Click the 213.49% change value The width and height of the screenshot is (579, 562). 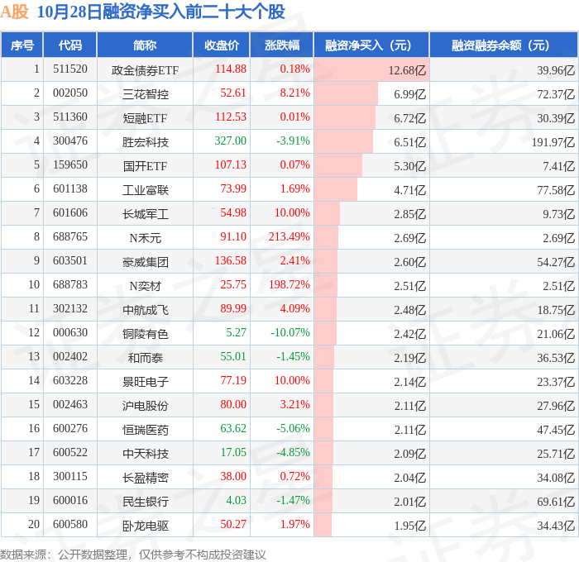coord(289,237)
